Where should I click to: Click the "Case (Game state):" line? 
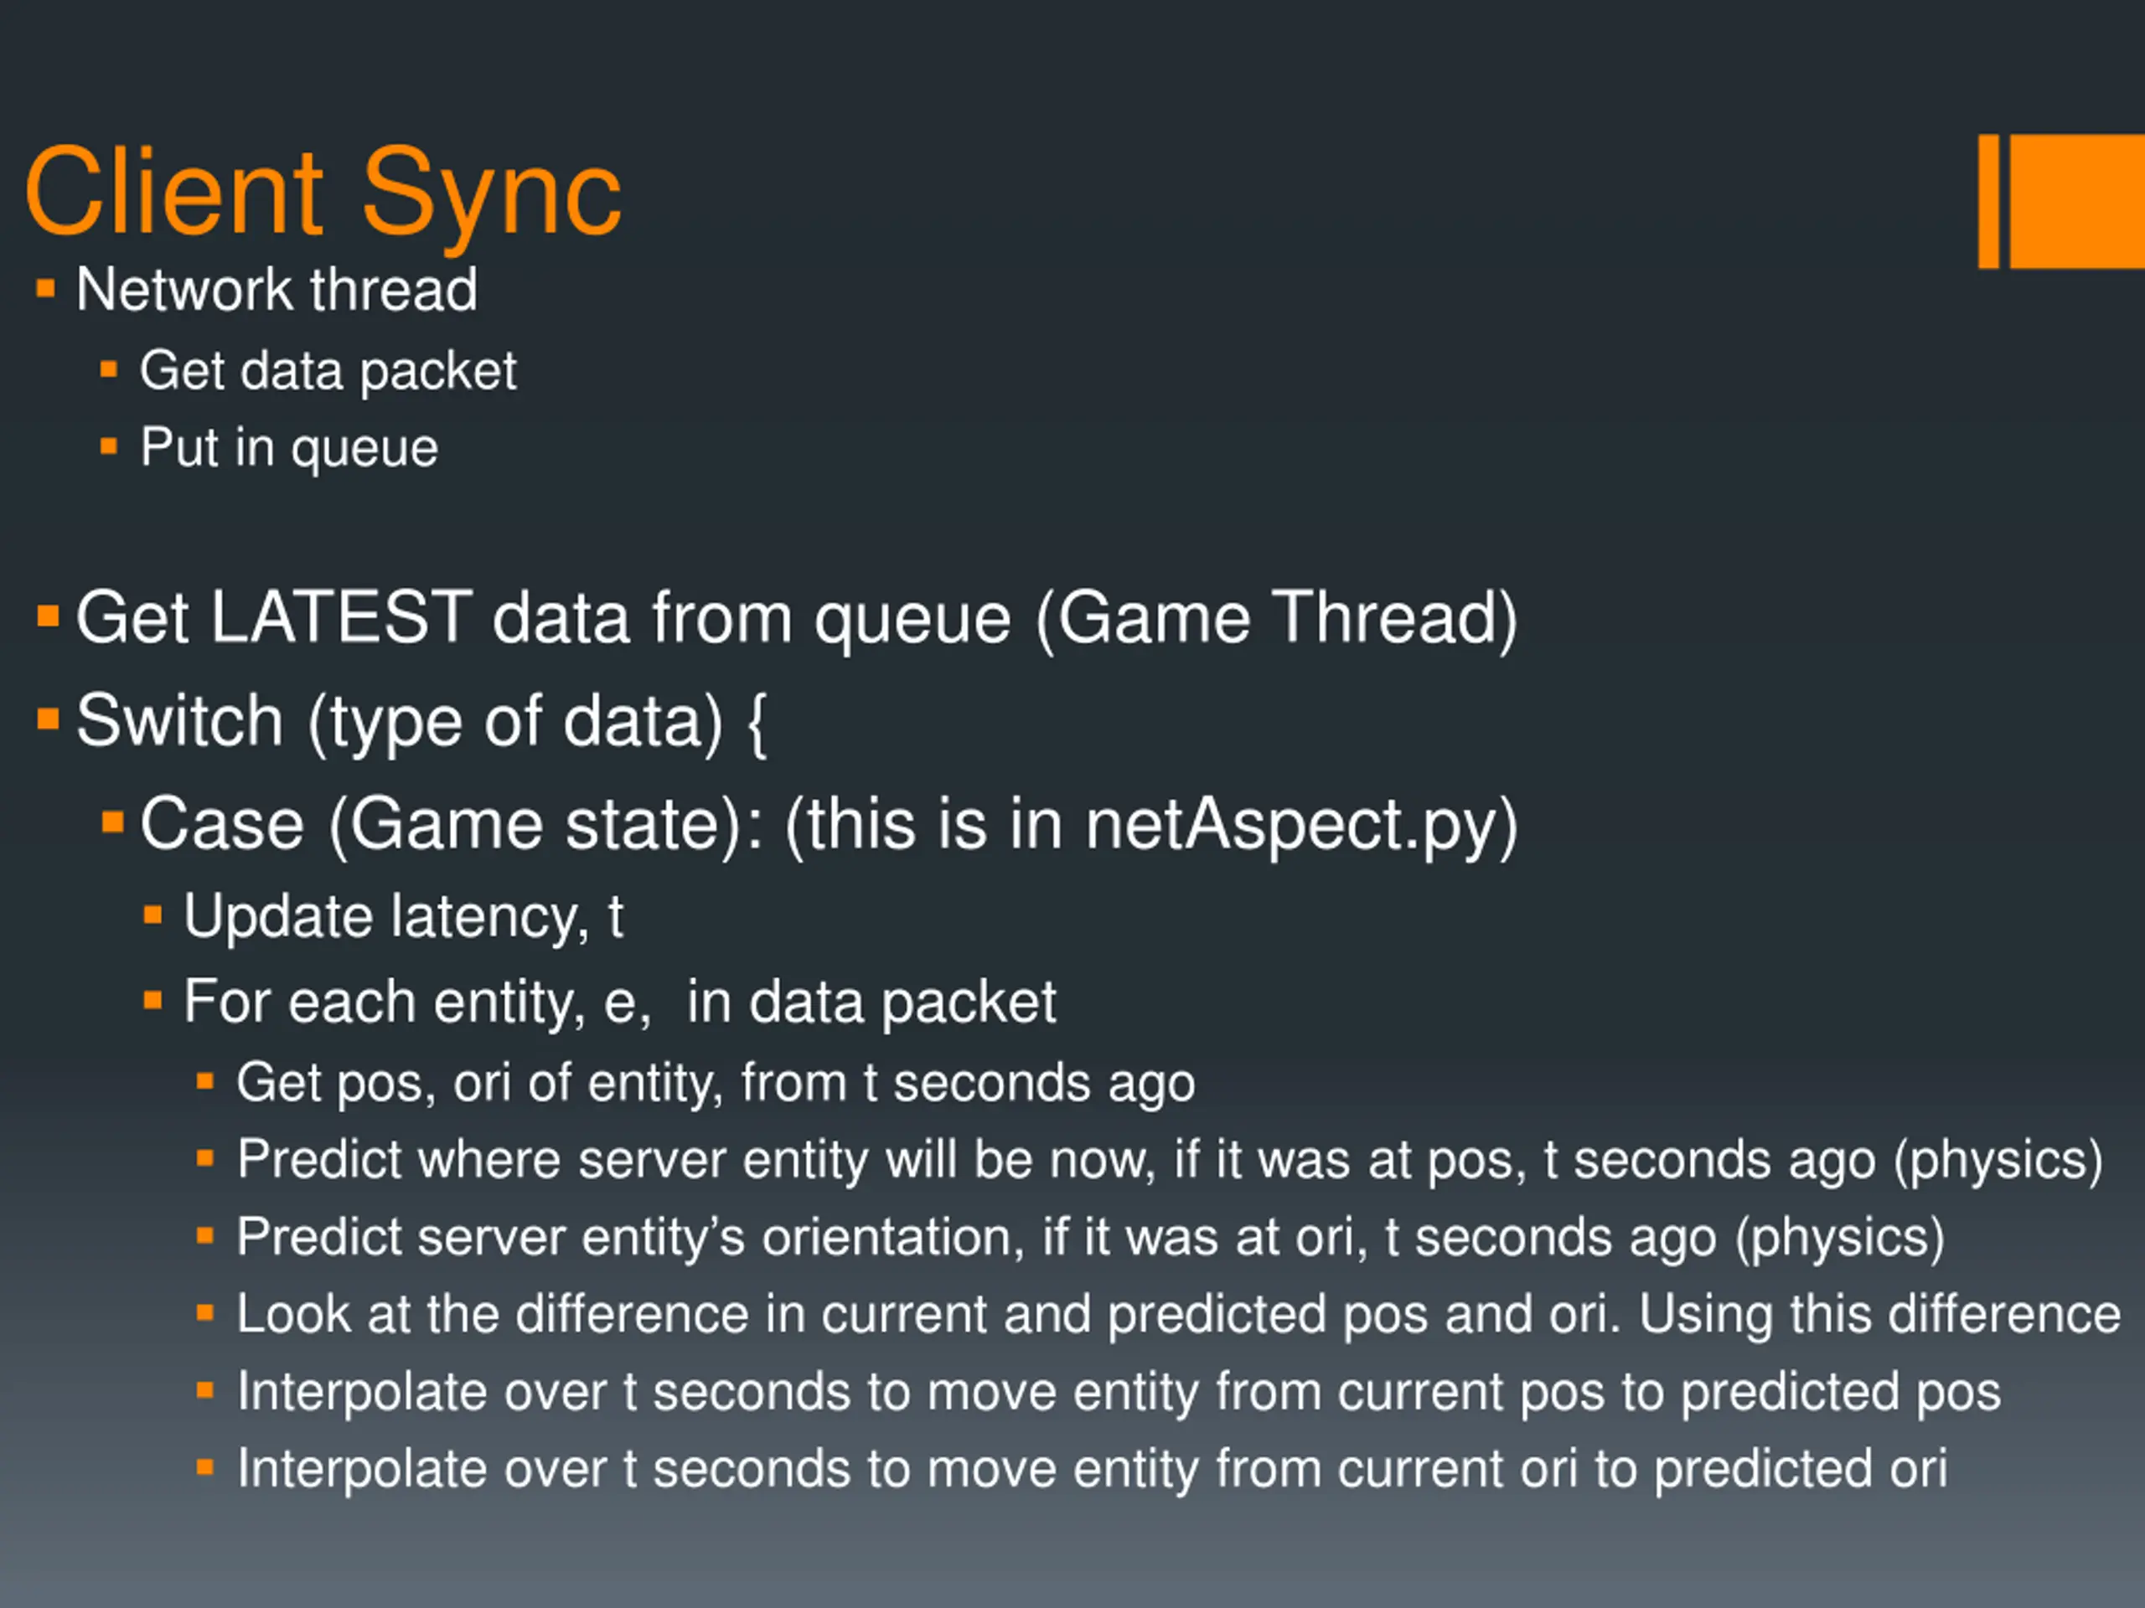coord(828,824)
